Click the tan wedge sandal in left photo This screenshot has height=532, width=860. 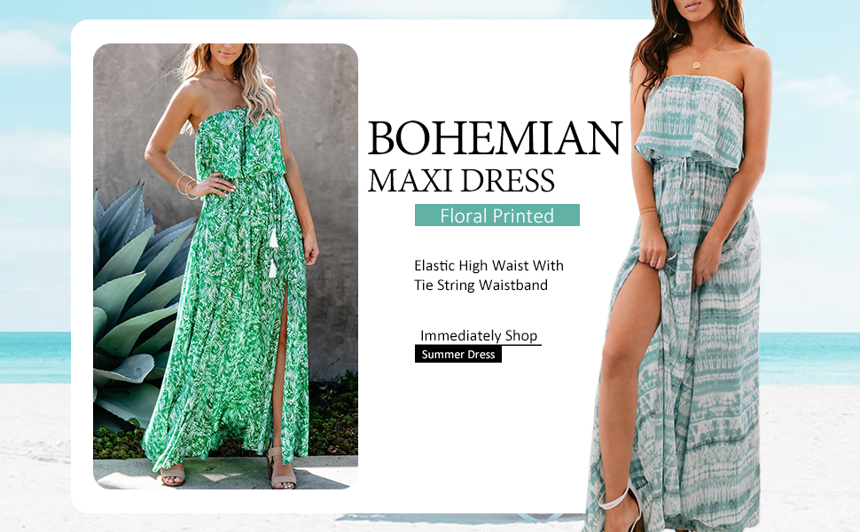(282, 468)
